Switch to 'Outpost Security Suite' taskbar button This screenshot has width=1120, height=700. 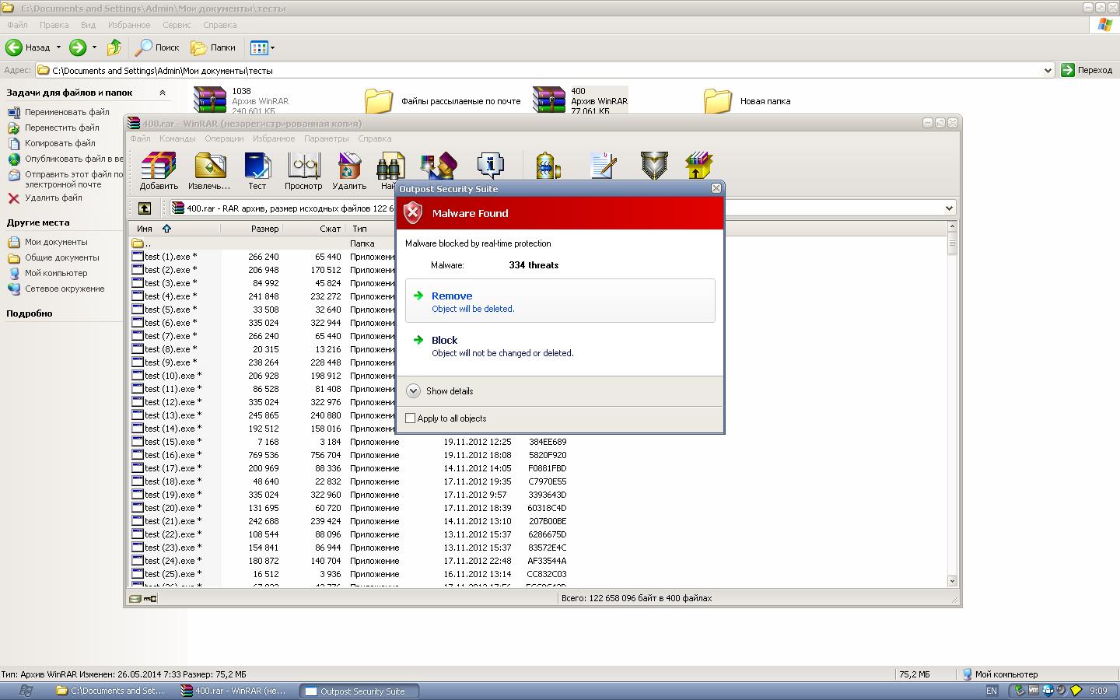pyautogui.click(x=359, y=691)
